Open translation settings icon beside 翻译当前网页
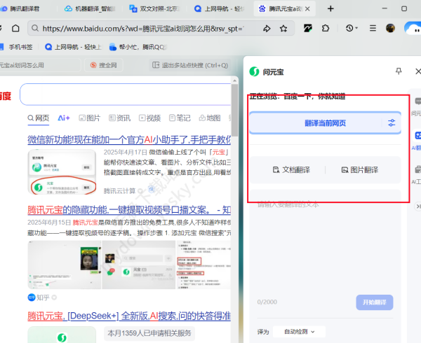The height and width of the screenshot is (343, 421). 392,122
